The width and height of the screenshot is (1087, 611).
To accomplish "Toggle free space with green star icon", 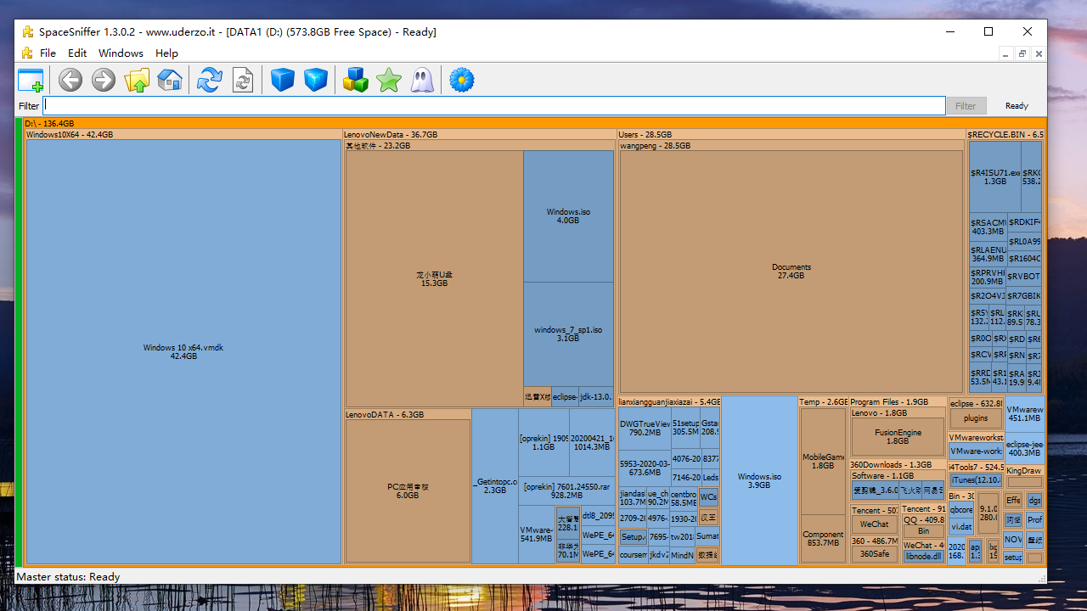I will 389,81.
